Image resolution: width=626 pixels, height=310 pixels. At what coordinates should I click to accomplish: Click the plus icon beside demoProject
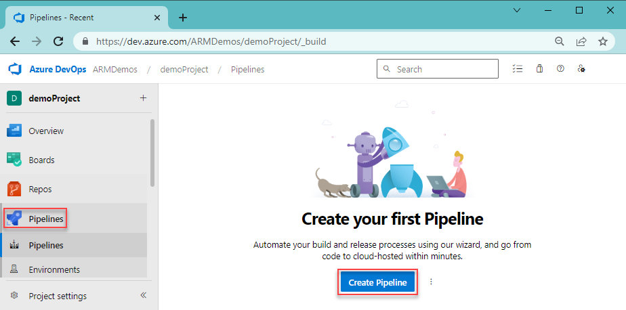pos(143,98)
